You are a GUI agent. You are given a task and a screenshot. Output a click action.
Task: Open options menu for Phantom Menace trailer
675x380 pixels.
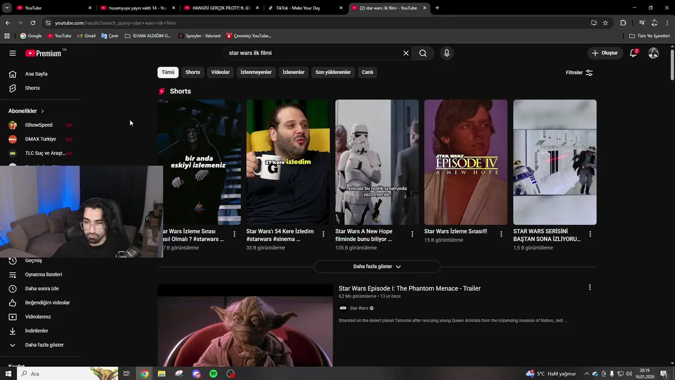[x=590, y=288]
